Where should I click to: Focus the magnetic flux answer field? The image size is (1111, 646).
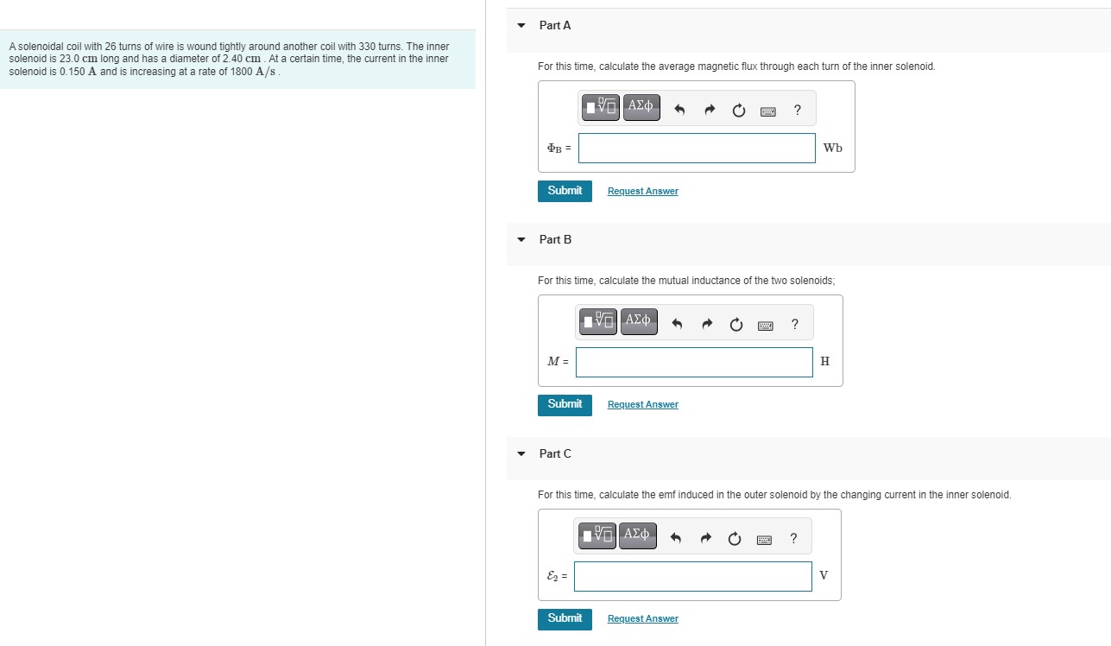[x=697, y=148]
